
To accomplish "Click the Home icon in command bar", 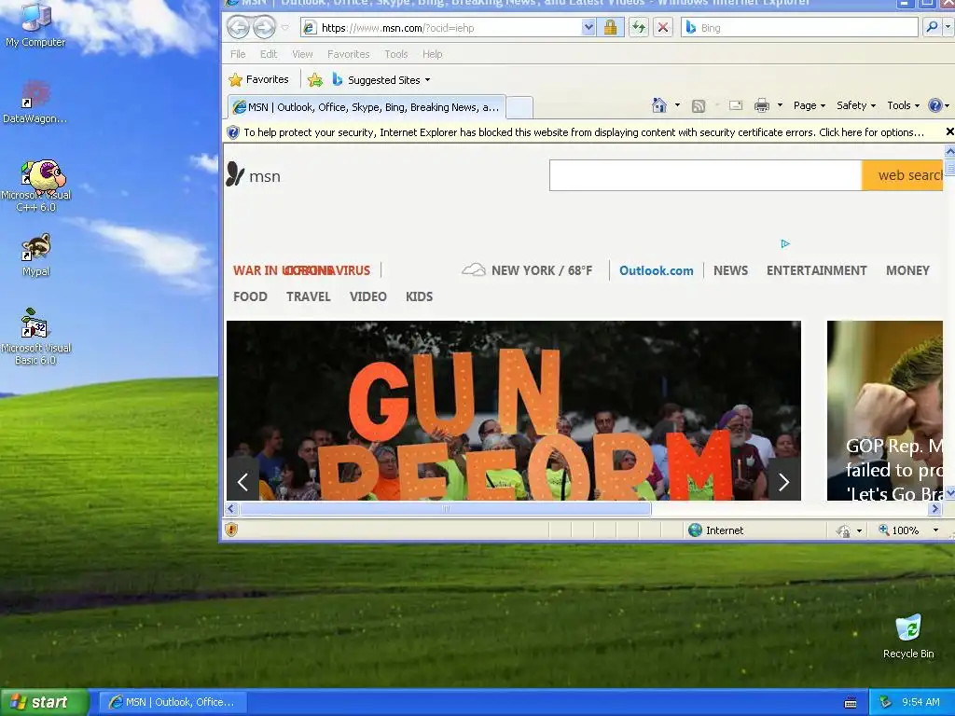I will coord(659,105).
